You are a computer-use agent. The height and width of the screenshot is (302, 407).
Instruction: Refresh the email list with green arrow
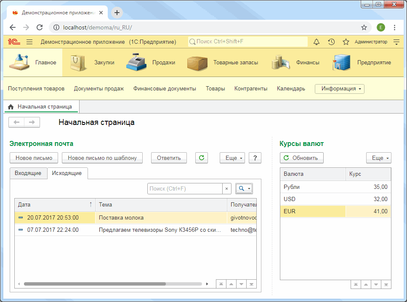pyautogui.click(x=202, y=158)
